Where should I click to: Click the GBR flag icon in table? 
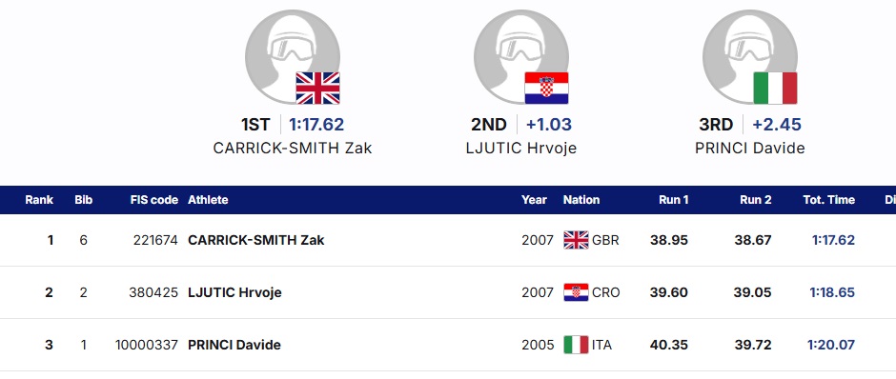(x=576, y=240)
